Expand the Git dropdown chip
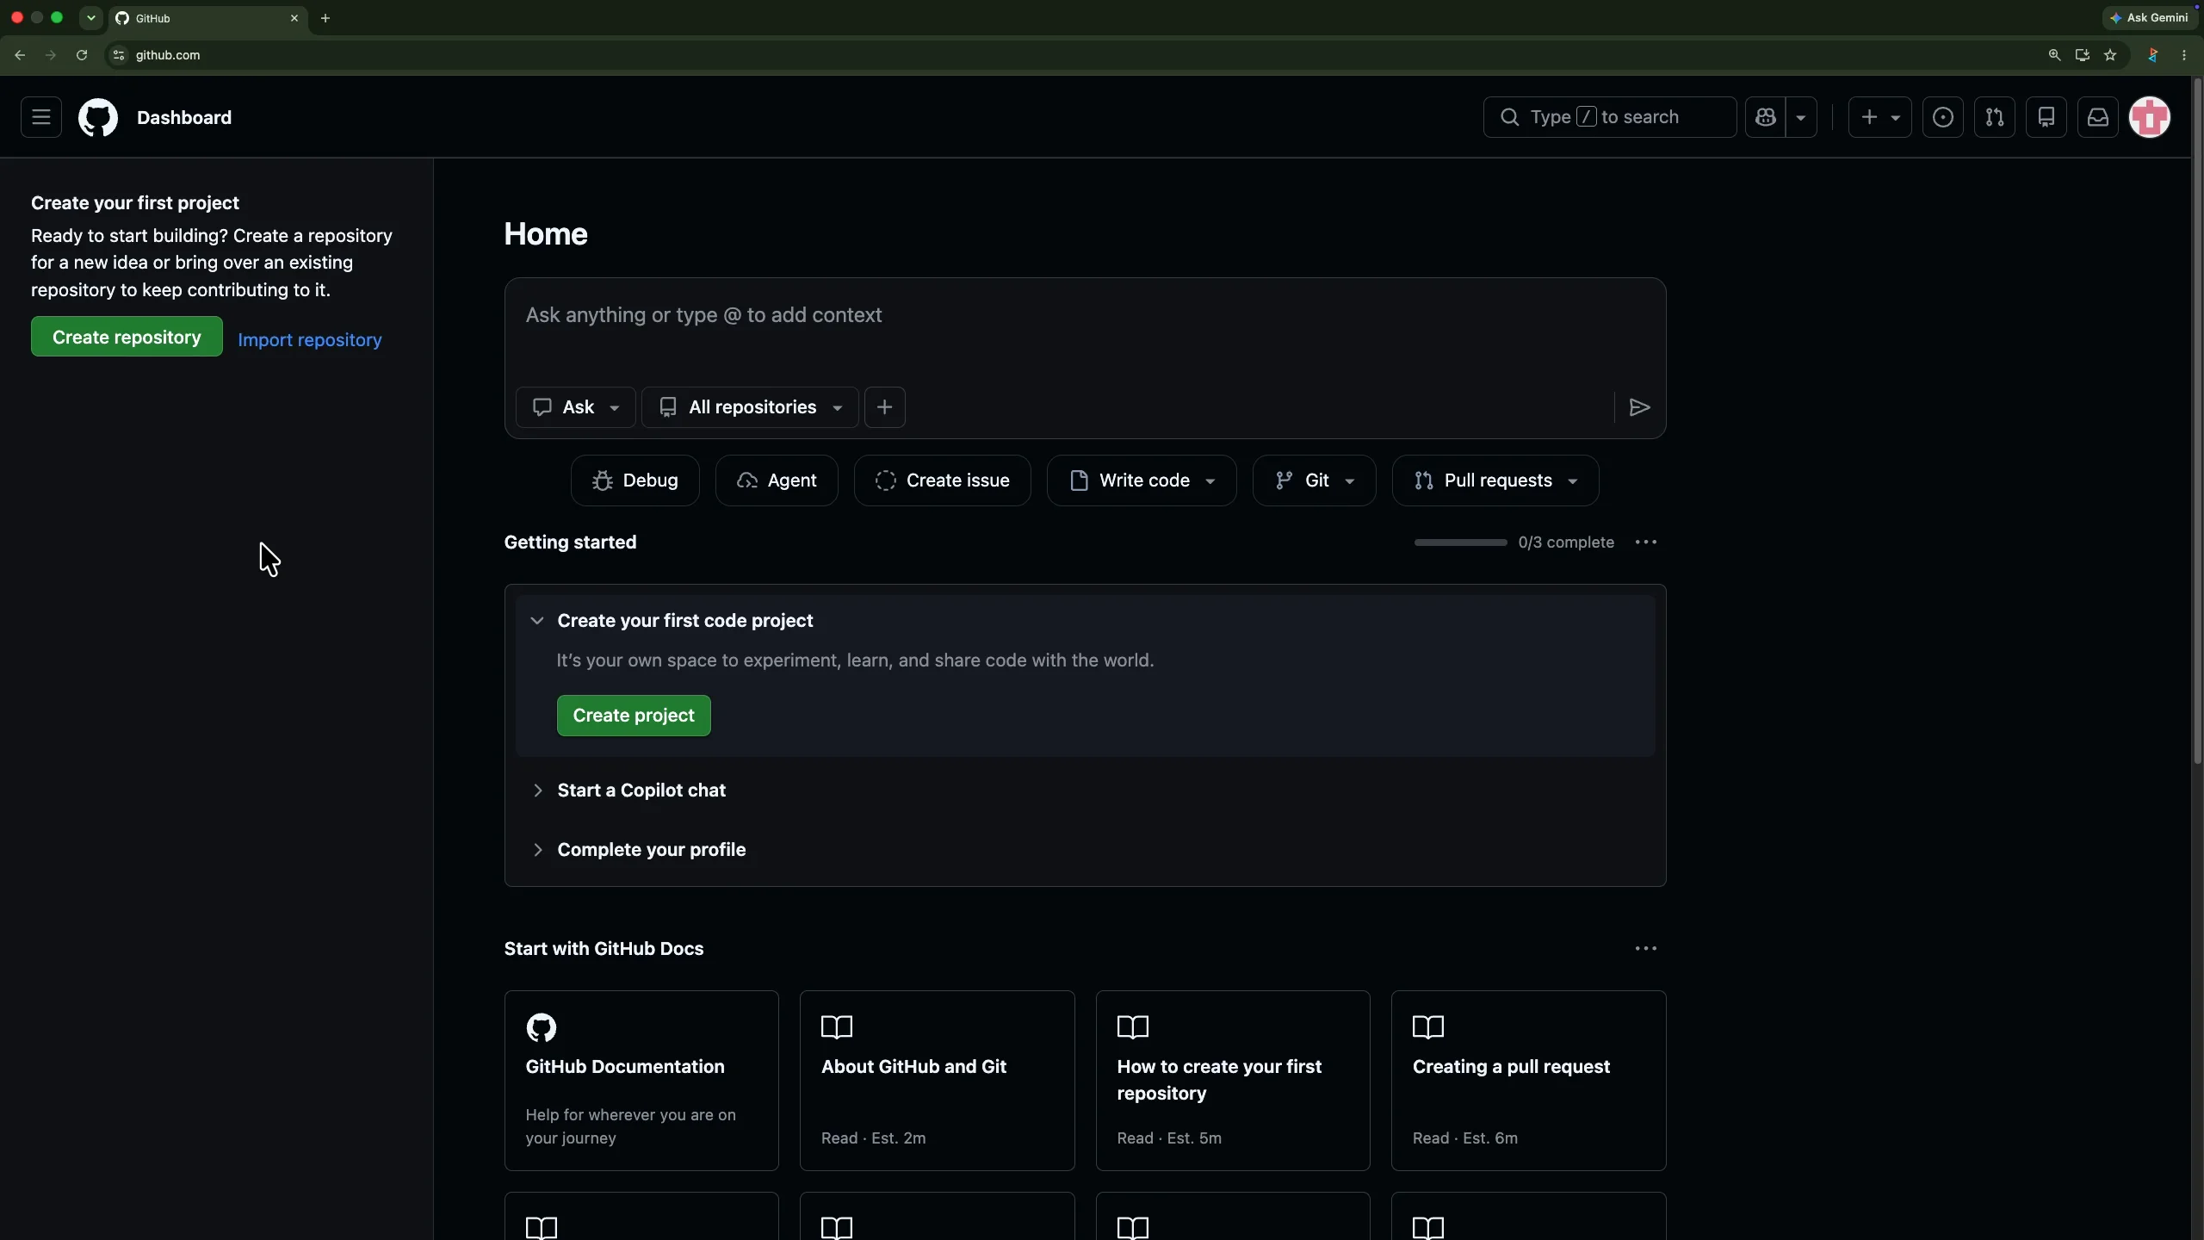 tap(1314, 480)
